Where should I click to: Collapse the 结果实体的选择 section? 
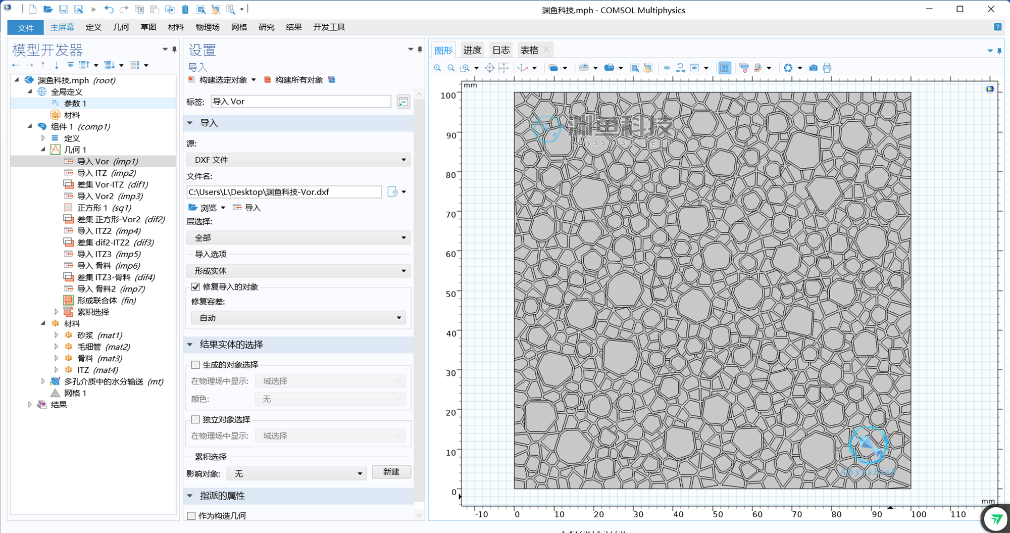pyautogui.click(x=190, y=345)
